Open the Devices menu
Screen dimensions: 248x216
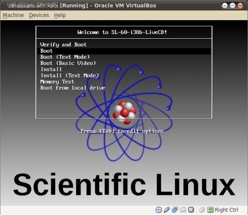click(39, 15)
